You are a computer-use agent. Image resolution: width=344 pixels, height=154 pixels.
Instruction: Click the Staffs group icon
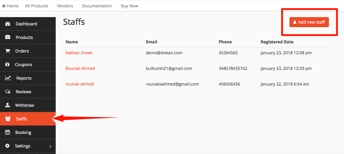[8, 119]
